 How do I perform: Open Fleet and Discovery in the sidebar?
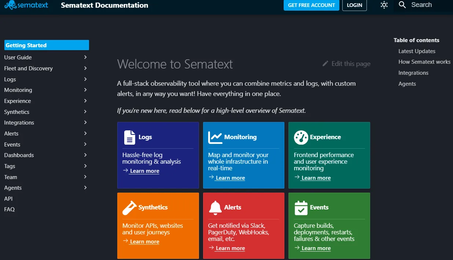28,68
